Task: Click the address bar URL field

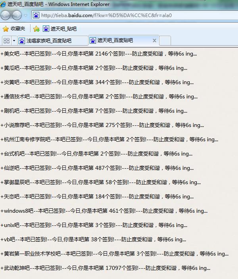Action: [x=134, y=15]
